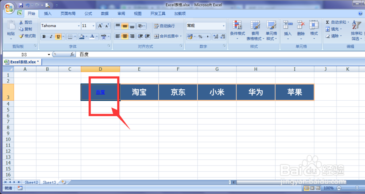Align text to top
The image size is (365, 194).
118,26
